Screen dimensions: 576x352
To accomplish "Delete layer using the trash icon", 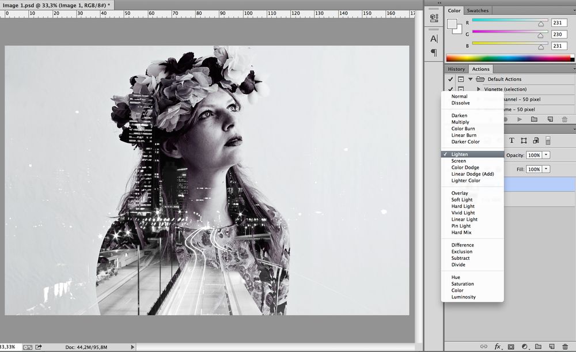I will [564, 347].
